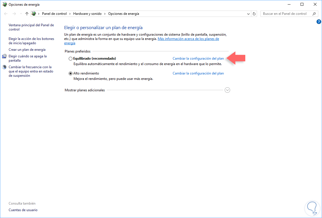Image resolution: width=322 pixels, height=218 pixels.
Task: Click the search magnifier icon
Action: point(314,14)
